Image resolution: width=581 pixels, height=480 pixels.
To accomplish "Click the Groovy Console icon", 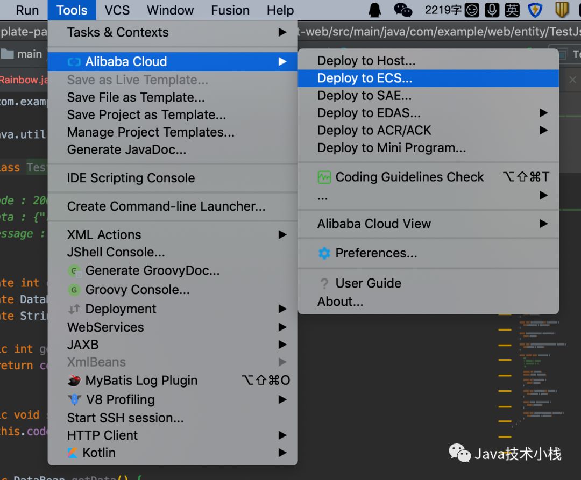I will click(x=74, y=290).
